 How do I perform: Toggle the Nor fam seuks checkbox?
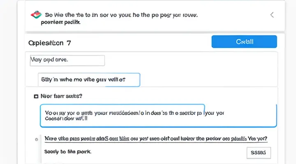36,97
